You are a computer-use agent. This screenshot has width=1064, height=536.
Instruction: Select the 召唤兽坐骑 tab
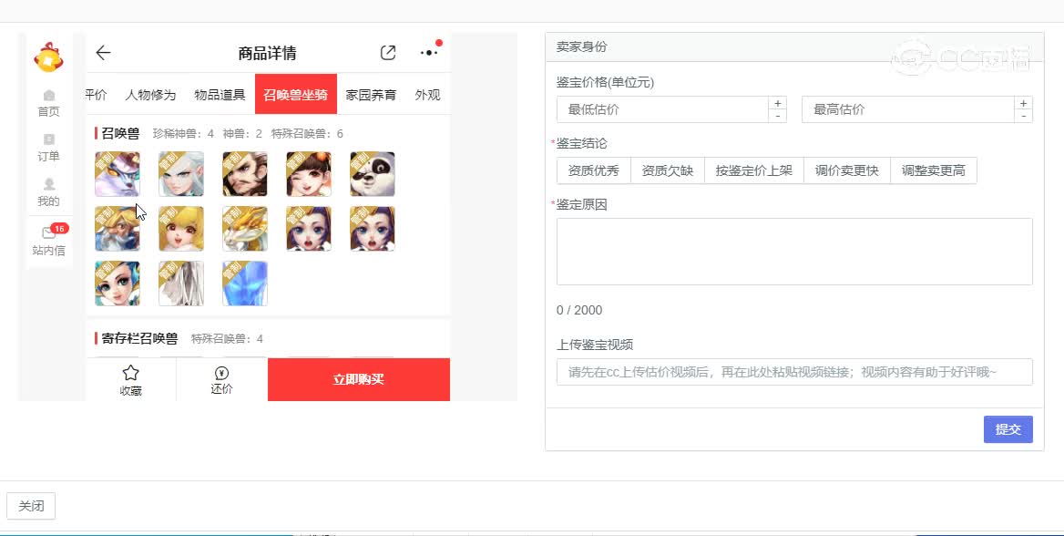[296, 95]
